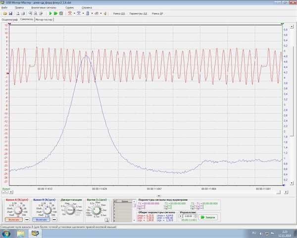Click the 'ДР' toolbar button at the right
Screen dimensions: 297x238
click(157, 14)
